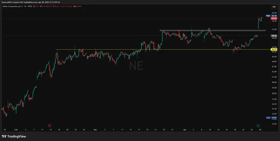280x141 pixels.
Task: Click the red 53.63 current price label
Action: [x=274, y=19]
